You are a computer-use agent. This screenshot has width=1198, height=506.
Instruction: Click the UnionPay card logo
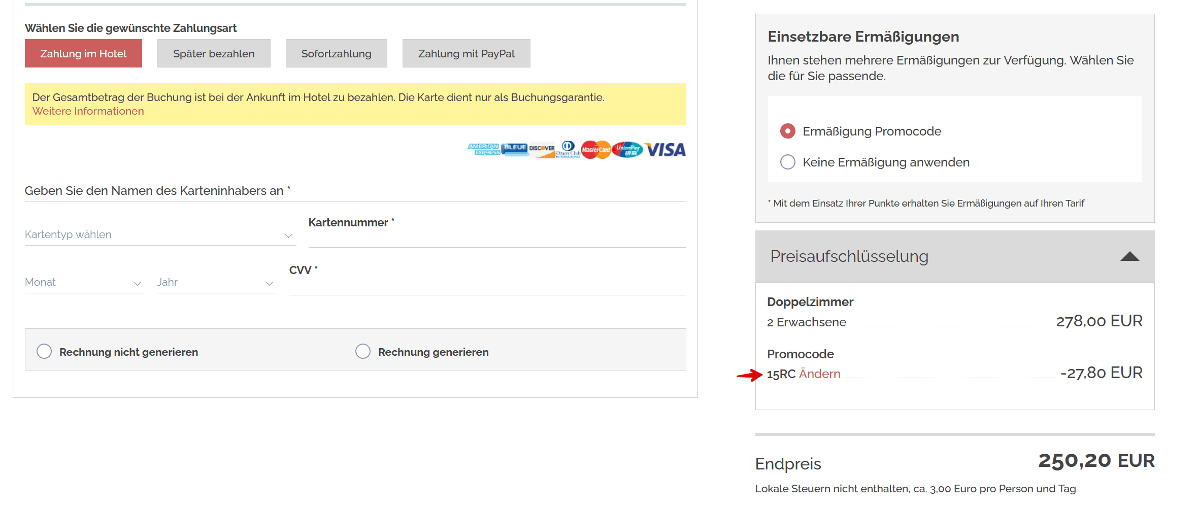[627, 150]
